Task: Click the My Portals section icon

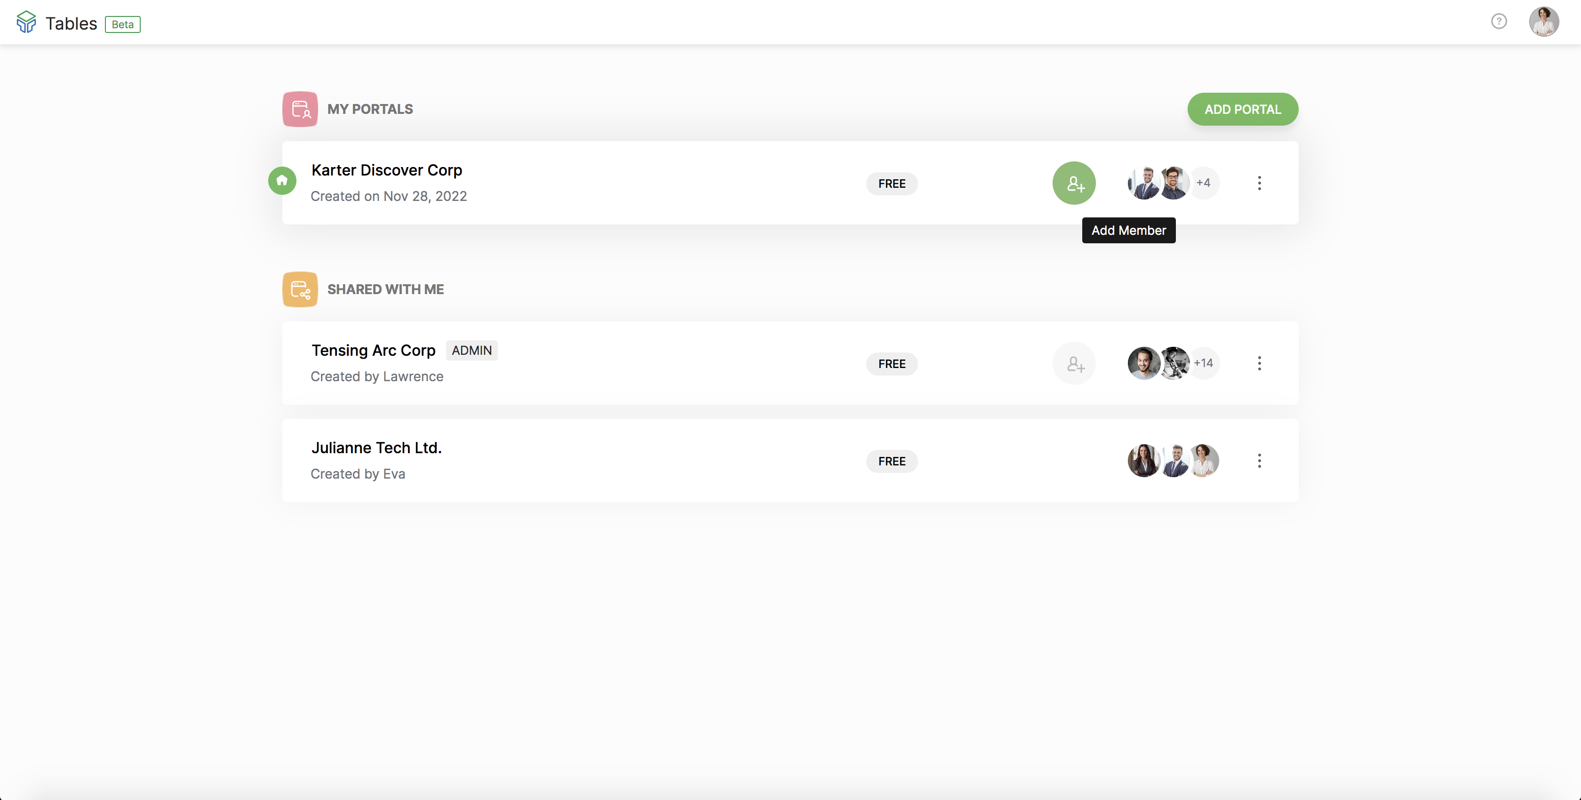Action: pyautogui.click(x=300, y=109)
